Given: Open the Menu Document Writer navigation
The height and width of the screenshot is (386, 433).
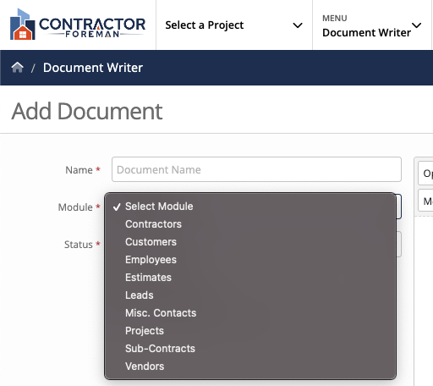Looking at the screenshot, I should (x=372, y=25).
